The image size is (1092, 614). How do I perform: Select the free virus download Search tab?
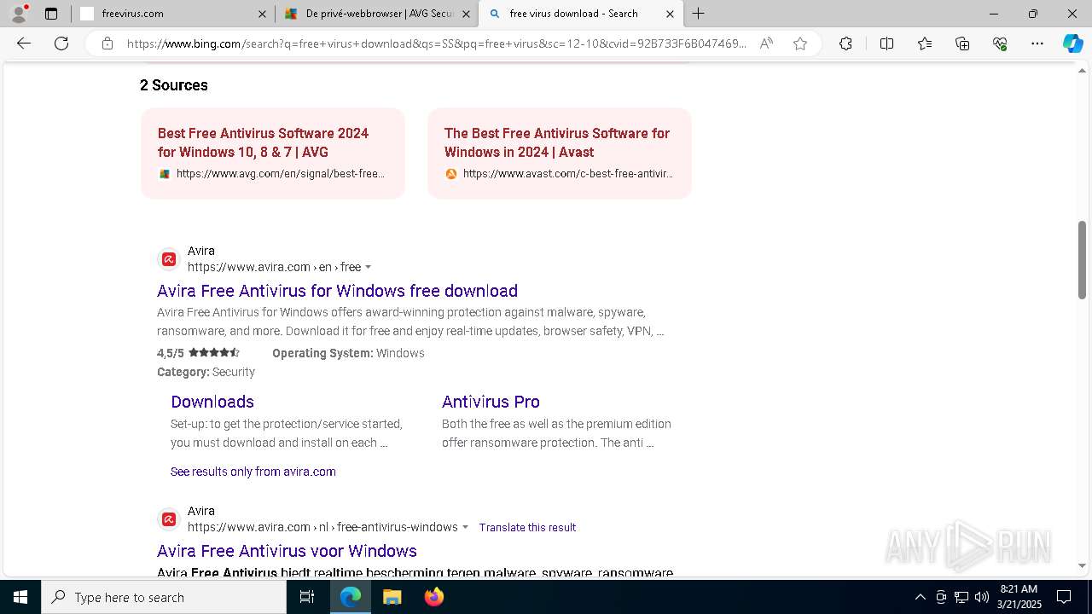[x=580, y=14]
